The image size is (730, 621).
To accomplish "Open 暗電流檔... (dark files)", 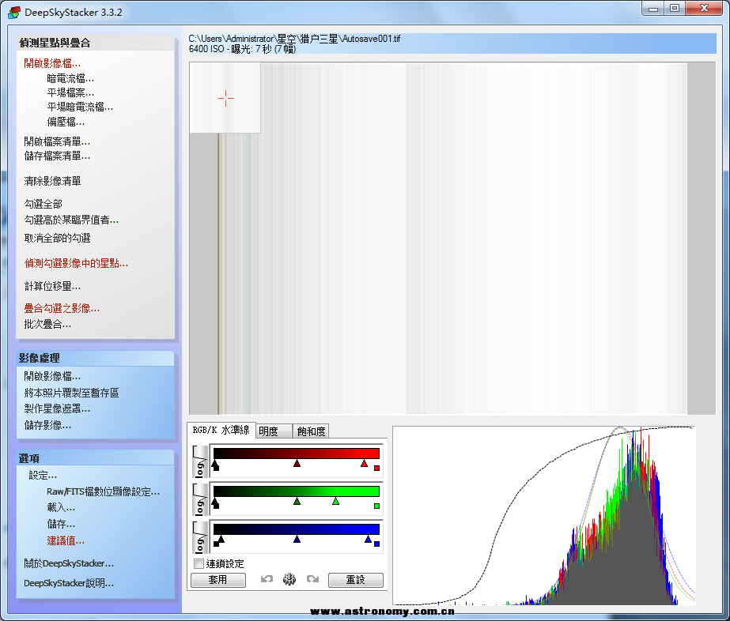I will point(70,79).
